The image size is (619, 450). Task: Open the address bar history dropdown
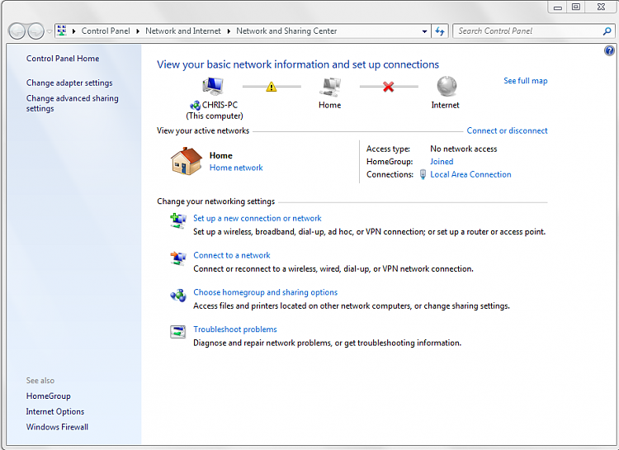click(424, 31)
